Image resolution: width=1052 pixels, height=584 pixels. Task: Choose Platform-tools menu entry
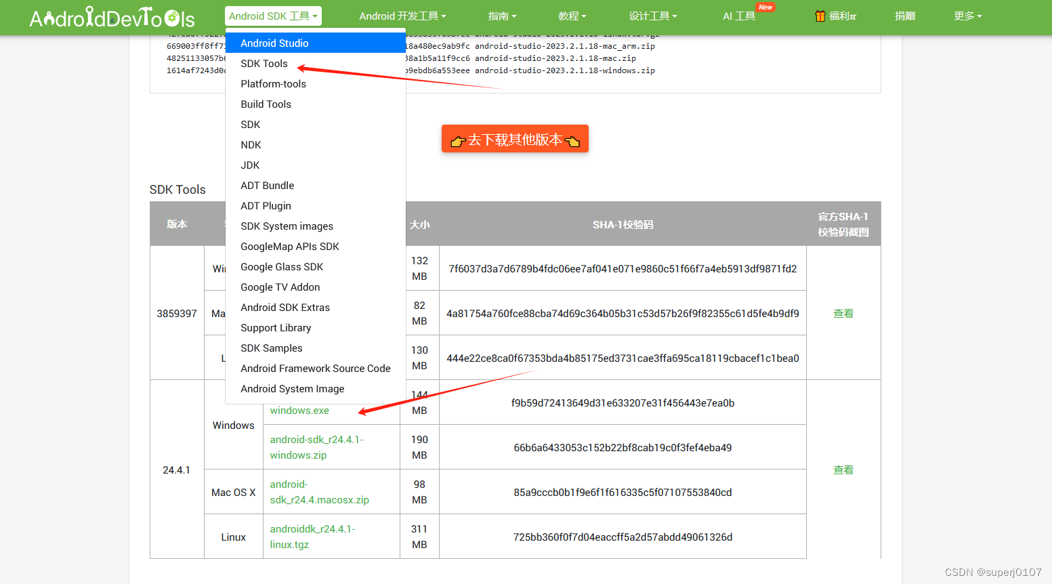coord(316,83)
